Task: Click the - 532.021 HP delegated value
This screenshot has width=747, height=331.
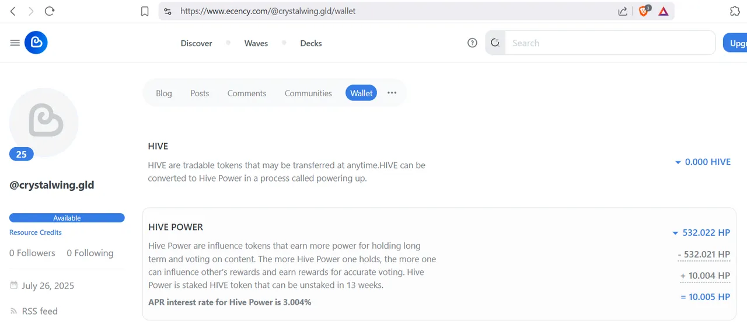Action: click(x=704, y=255)
